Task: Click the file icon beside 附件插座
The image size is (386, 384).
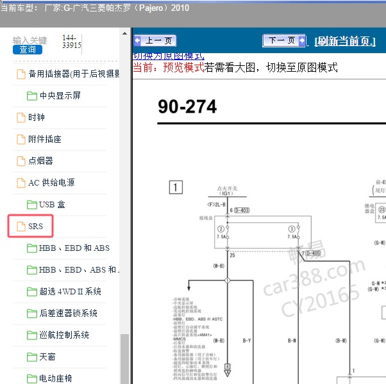Action: point(21,140)
